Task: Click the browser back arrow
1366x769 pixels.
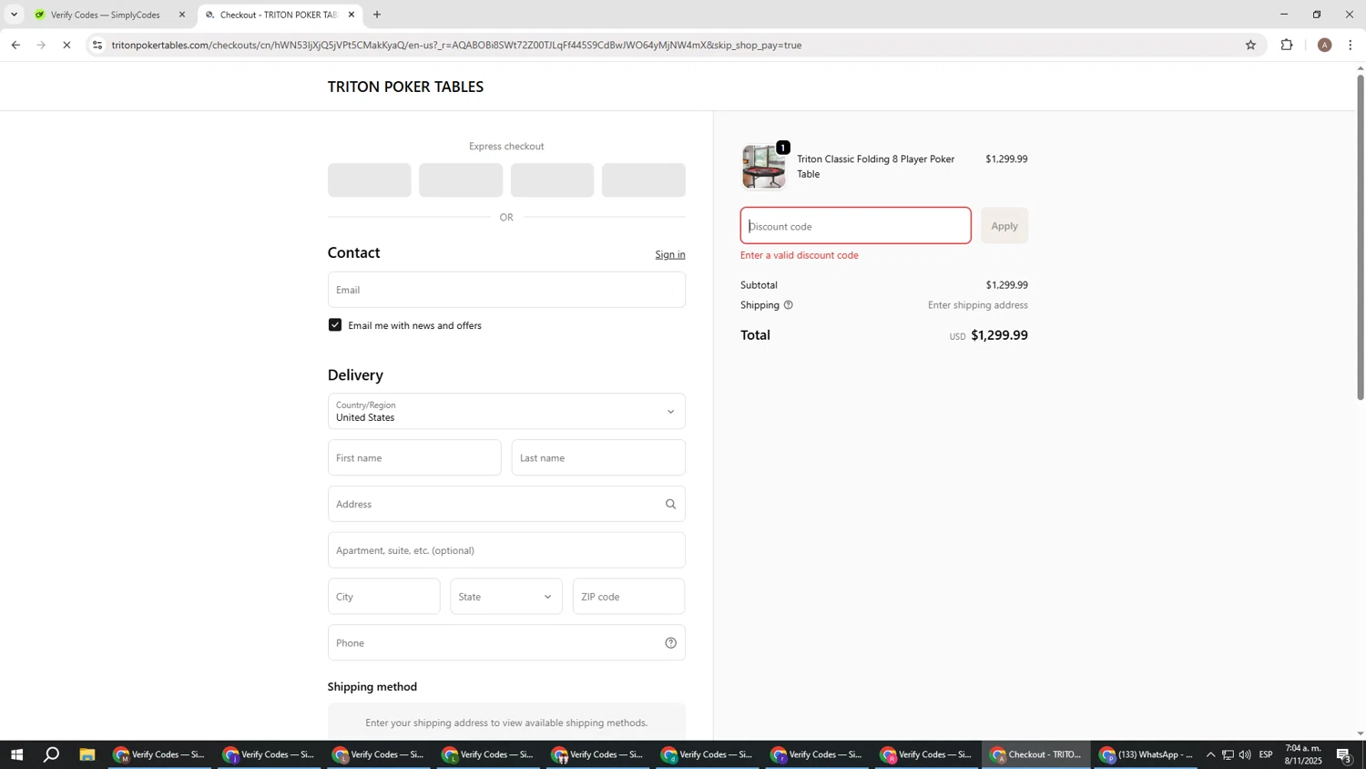Action: point(15,45)
